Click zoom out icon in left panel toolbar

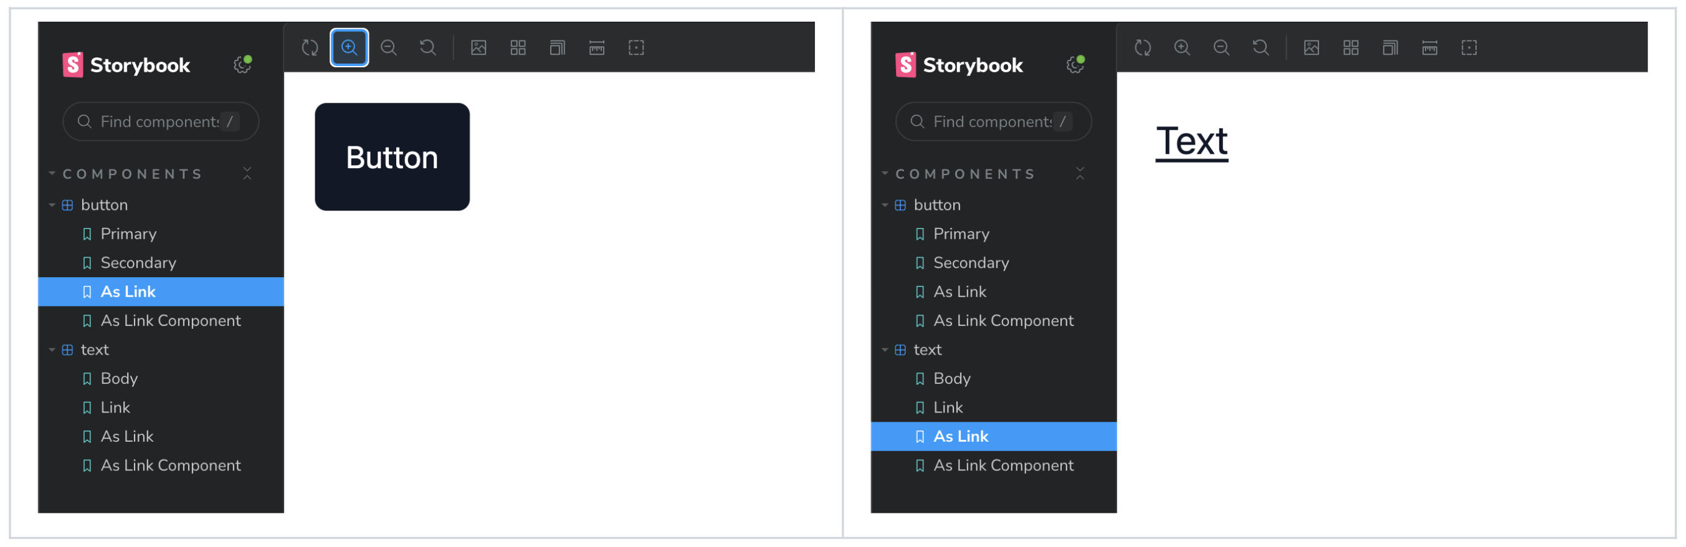point(389,48)
